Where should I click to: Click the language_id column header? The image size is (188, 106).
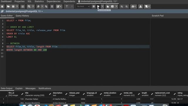click(x=94, y=94)
